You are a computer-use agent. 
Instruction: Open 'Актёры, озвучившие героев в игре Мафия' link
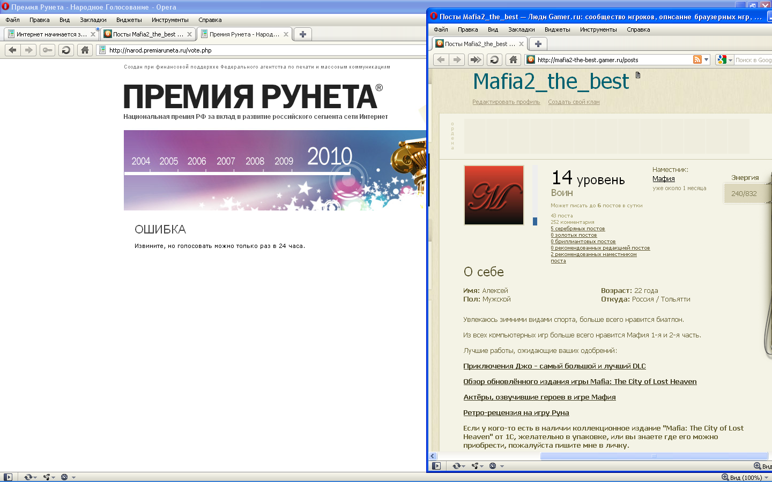[539, 397]
